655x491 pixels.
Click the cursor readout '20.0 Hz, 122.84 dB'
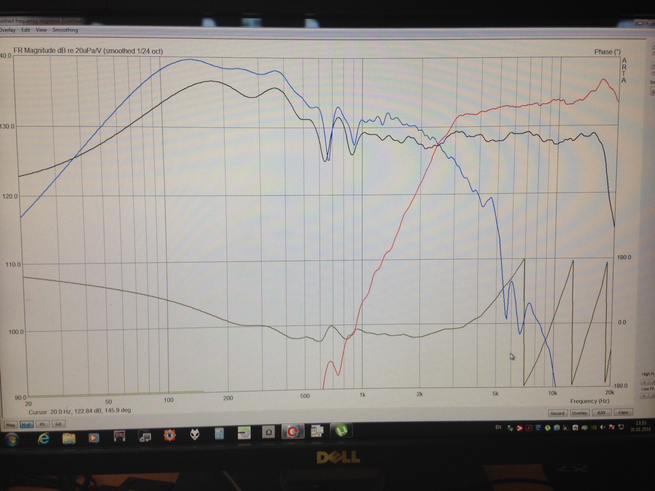point(75,411)
